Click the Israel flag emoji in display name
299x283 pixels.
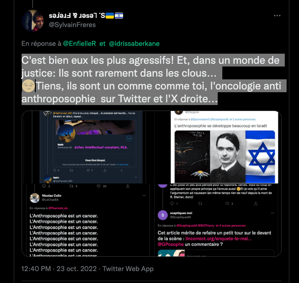pyautogui.click(x=119, y=16)
